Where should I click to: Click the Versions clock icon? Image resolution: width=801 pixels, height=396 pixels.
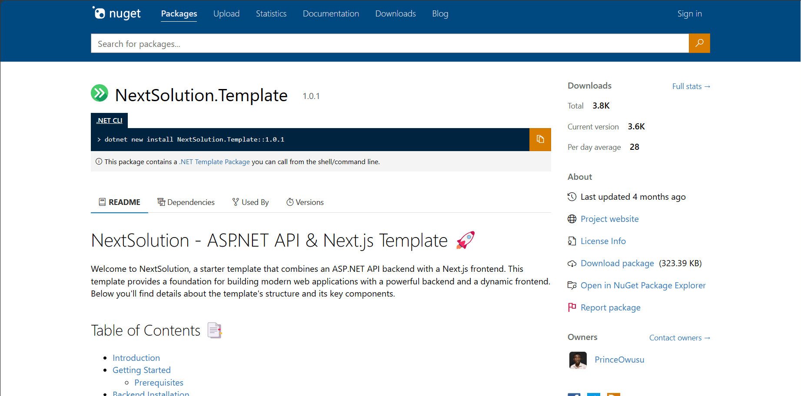click(290, 202)
